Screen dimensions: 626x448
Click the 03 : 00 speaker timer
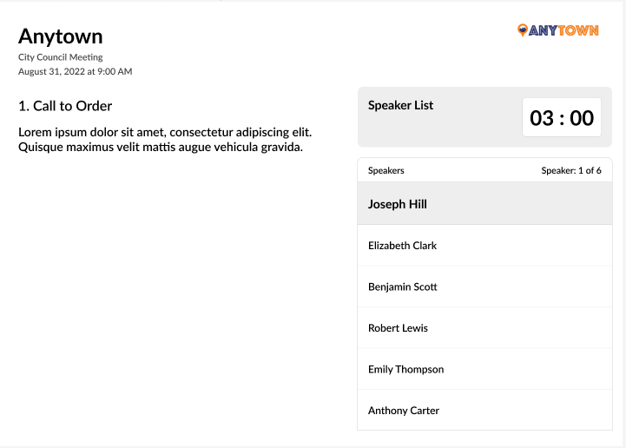click(x=562, y=117)
